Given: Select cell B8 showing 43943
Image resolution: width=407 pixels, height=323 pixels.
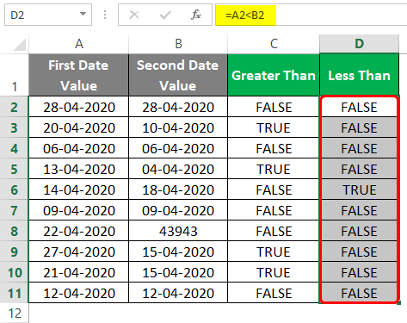Looking at the screenshot, I should point(178,231).
